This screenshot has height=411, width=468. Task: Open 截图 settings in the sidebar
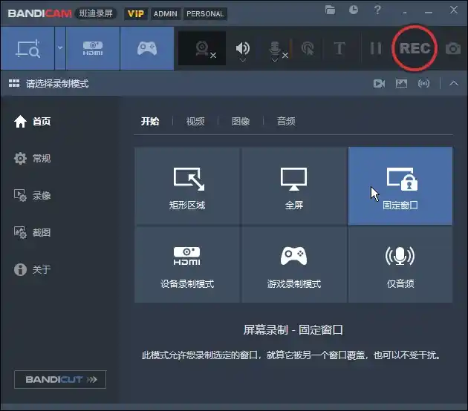tap(32, 232)
